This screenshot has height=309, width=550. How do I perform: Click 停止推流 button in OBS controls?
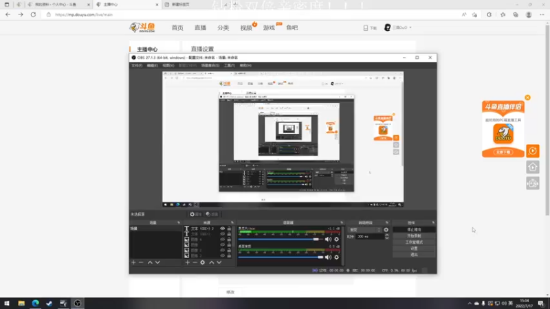click(414, 230)
